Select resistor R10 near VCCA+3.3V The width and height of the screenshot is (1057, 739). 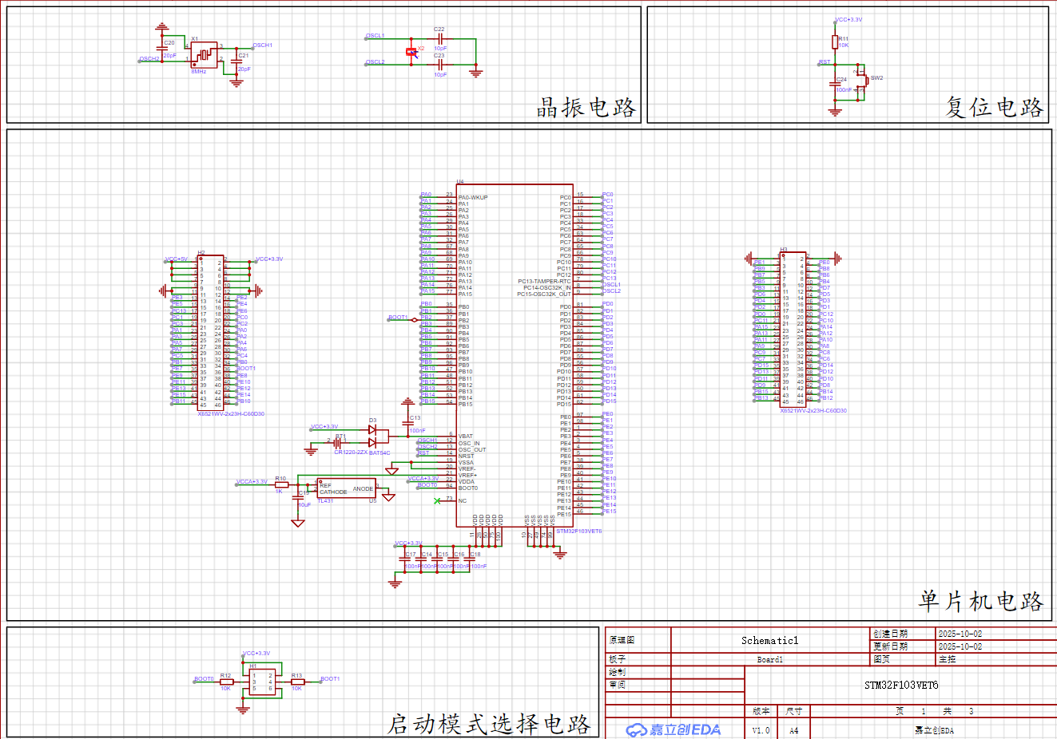click(x=281, y=484)
